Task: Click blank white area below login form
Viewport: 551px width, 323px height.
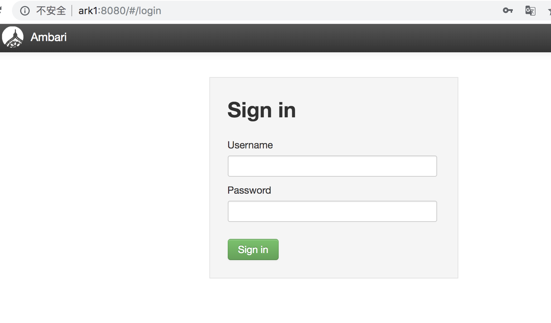Action: (332, 300)
